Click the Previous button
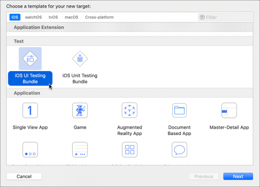The width and height of the screenshot is (260, 187). tap(204, 176)
